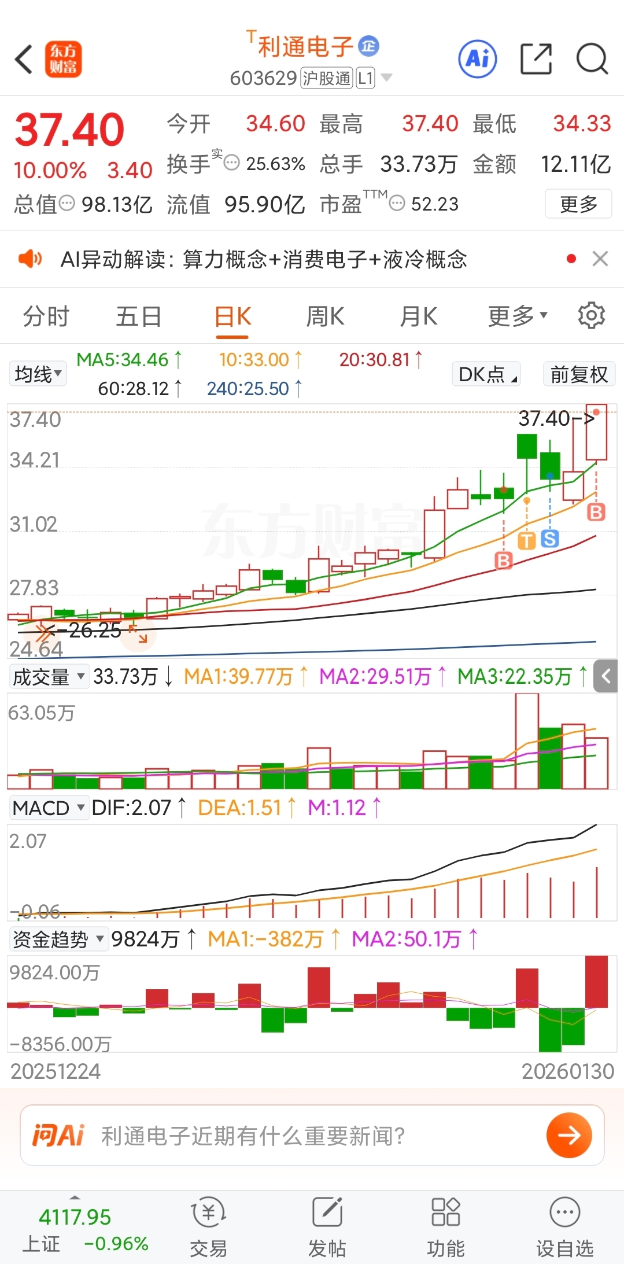Send question with orange arrow button

[x=569, y=1135]
